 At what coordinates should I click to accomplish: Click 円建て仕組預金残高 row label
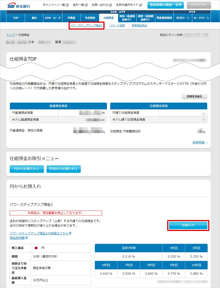[x=126, y=113]
